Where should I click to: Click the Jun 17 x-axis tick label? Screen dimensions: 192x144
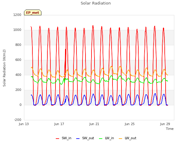(59, 124)
